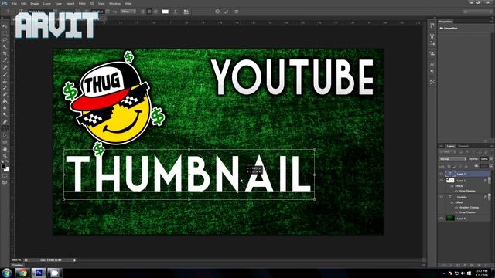Toggle Drop Shadow on the Youtube layer
This screenshot has width=495, height=278.
pyautogui.click(x=456, y=212)
